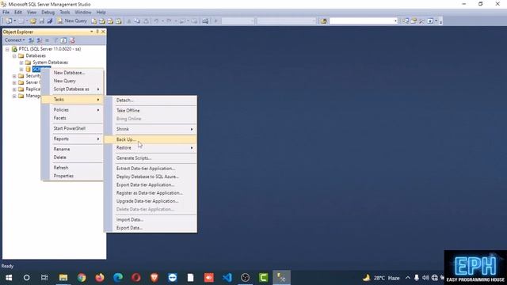The height and width of the screenshot is (285, 507).
Task: Open Windows Start menu
Action: 9,278
